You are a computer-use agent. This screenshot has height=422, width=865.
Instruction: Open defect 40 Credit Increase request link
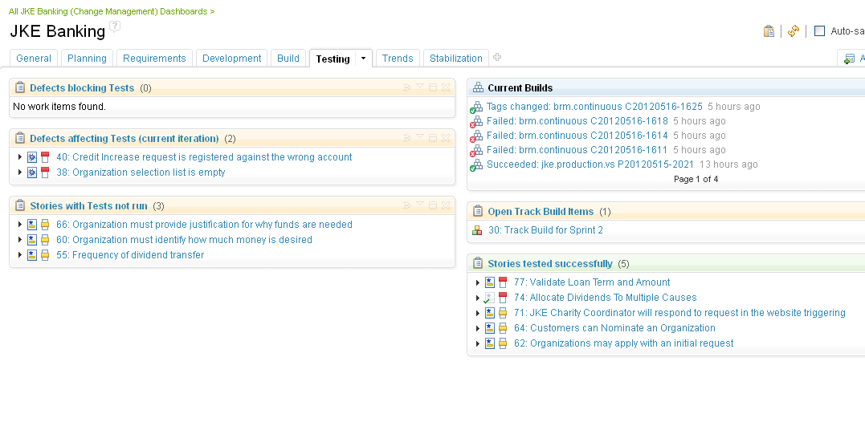pyautogui.click(x=204, y=157)
